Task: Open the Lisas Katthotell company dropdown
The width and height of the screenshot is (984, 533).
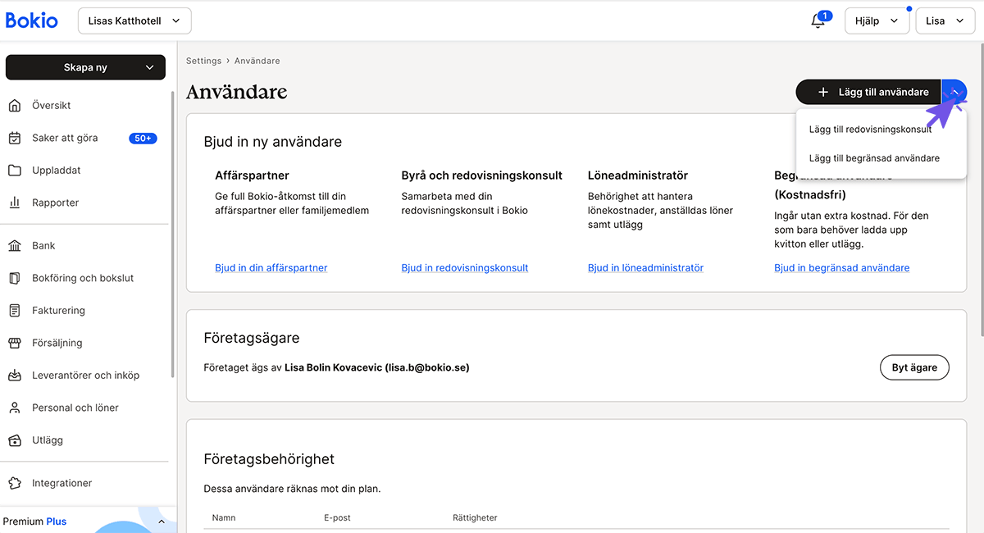Action: pos(134,21)
